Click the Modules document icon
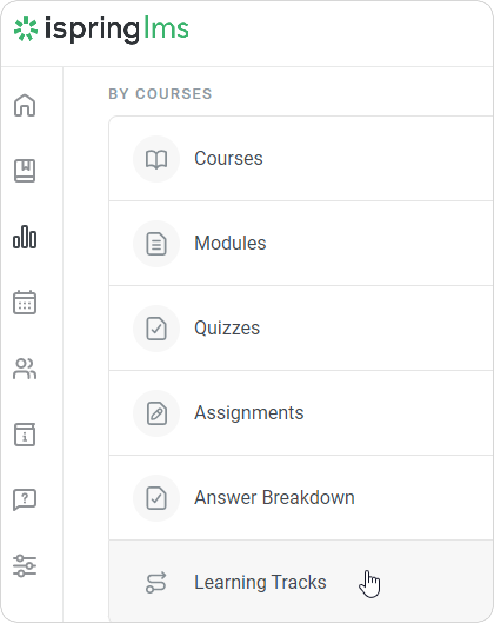 [x=156, y=243]
